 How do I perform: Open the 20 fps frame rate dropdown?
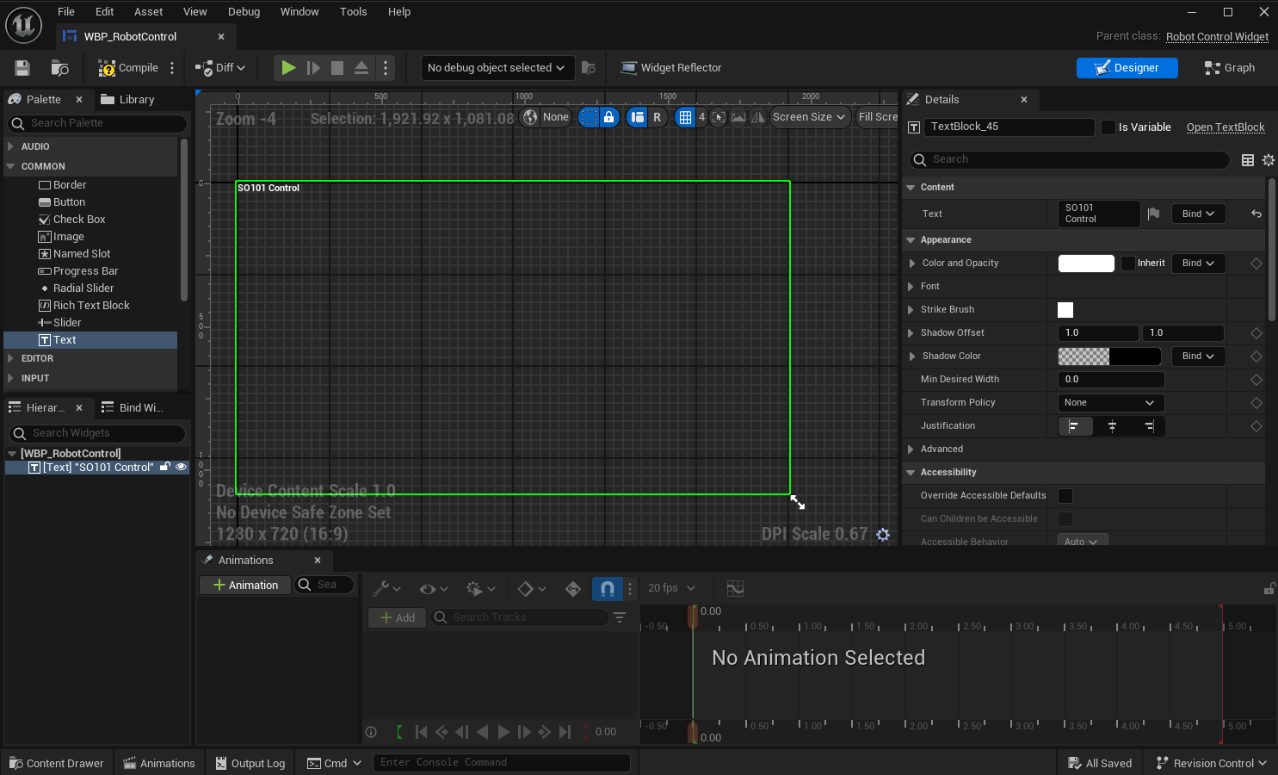pyautogui.click(x=671, y=588)
